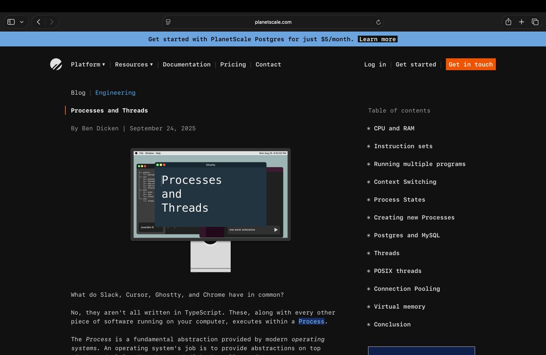546x355 pixels.
Task: Click the highlighted Process link in the article
Action: point(312,321)
